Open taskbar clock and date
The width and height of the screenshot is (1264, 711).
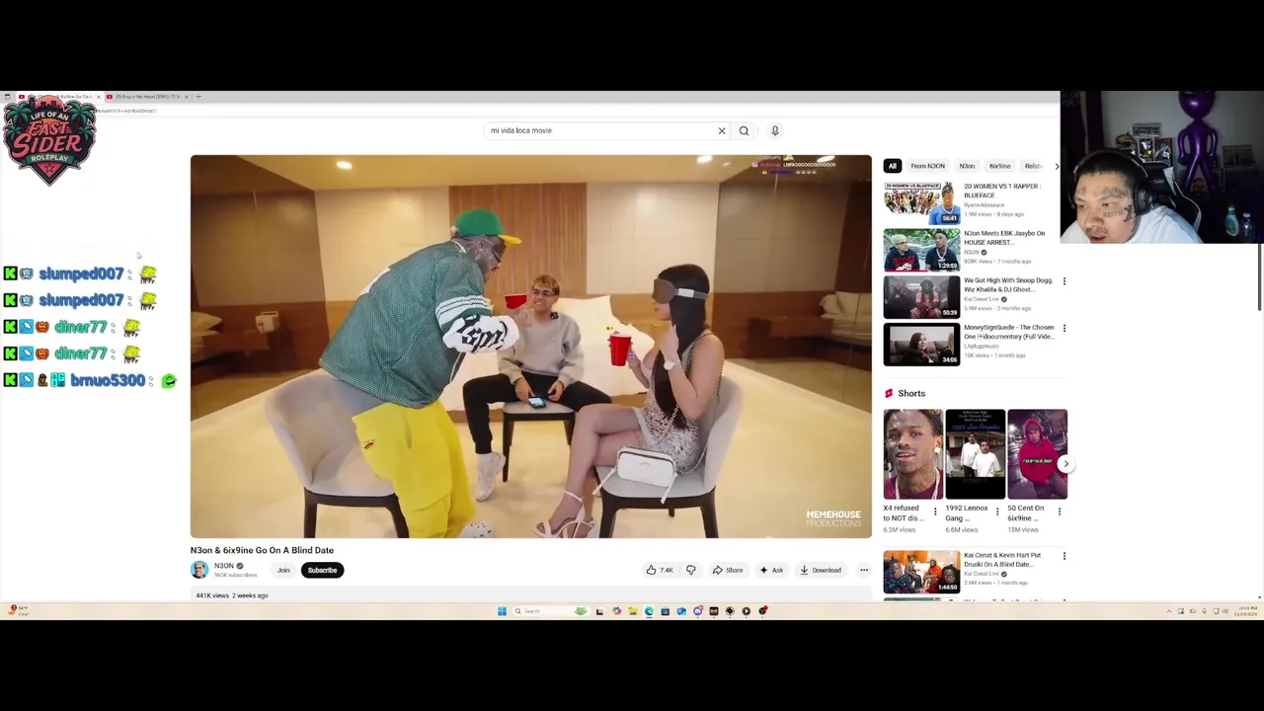tap(1248, 611)
